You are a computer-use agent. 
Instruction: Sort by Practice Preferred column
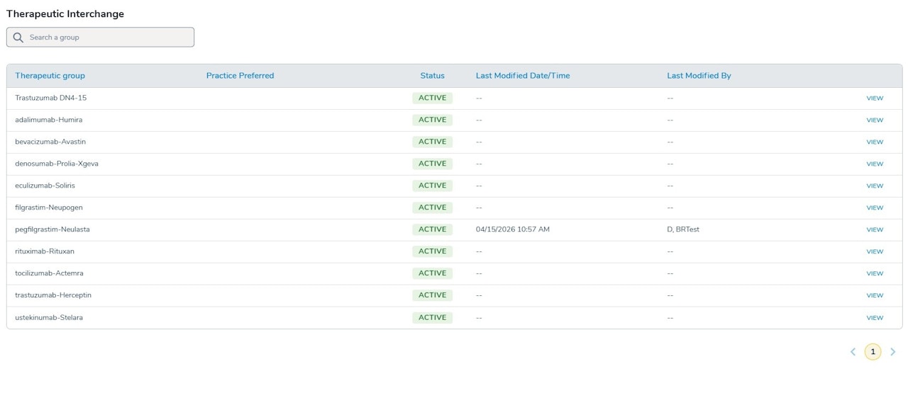tap(240, 76)
